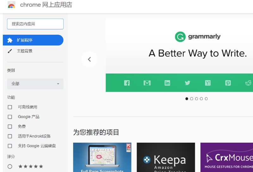Select the first carousel dot indicator

tap(187, 99)
